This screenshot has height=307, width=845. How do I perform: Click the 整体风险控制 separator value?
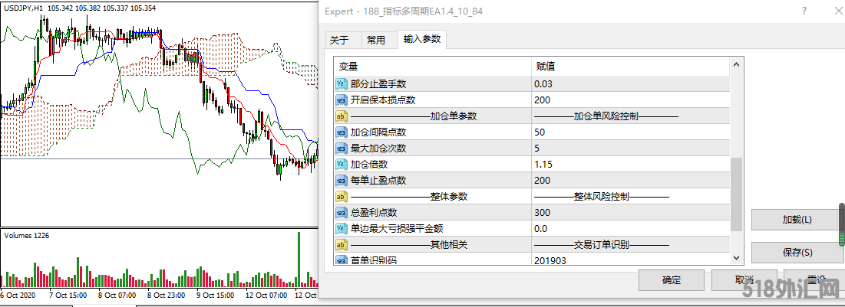coord(602,197)
